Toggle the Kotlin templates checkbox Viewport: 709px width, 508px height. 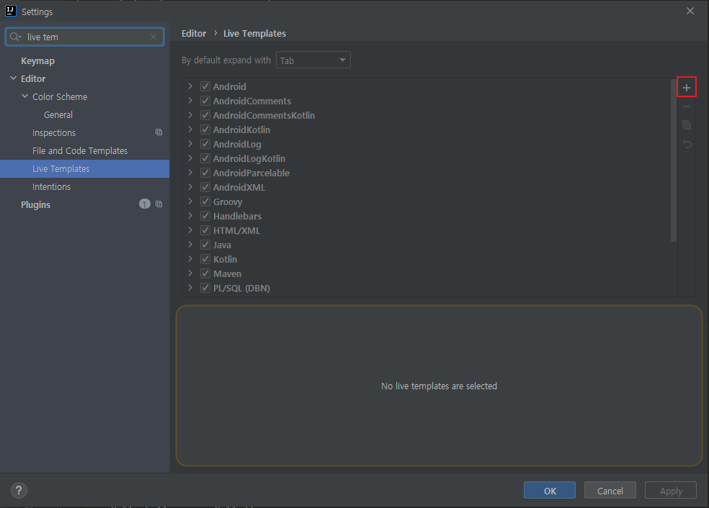(x=205, y=259)
